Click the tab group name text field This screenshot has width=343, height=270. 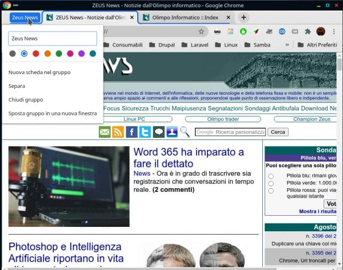point(53,39)
